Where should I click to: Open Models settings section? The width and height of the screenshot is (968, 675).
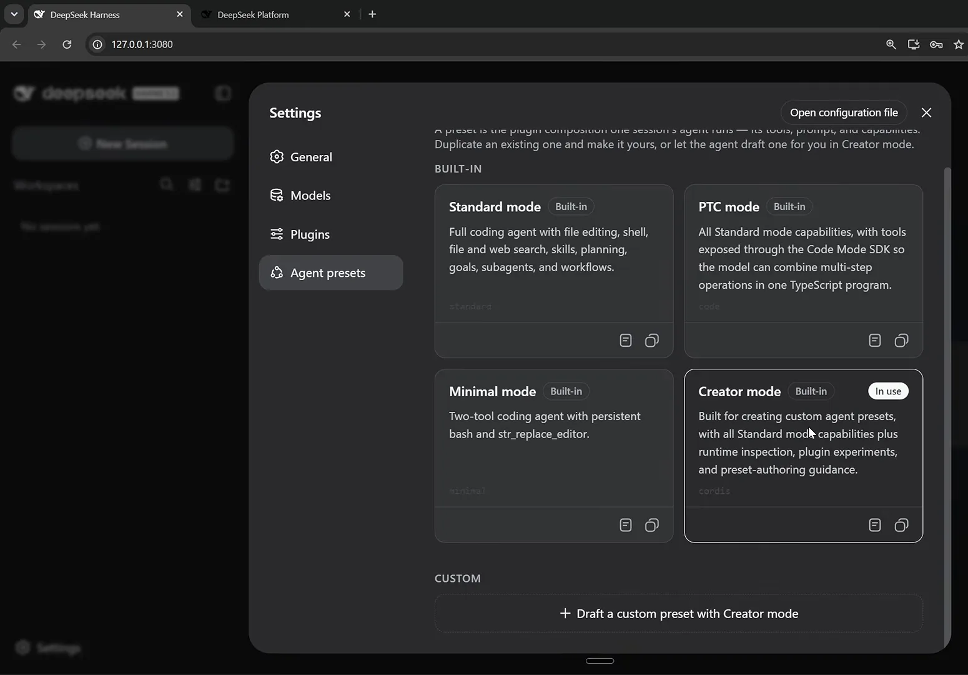[331, 196]
